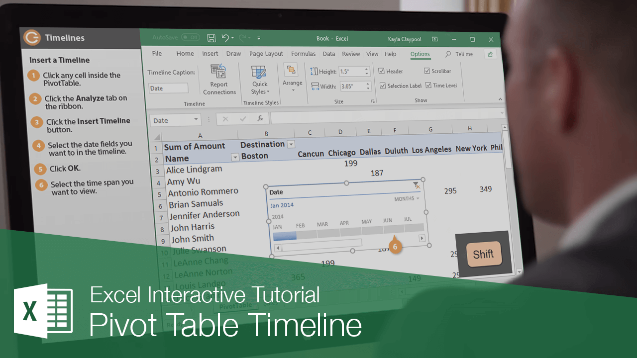Toggle the AutoSave switch
The image size is (637, 358).
[x=190, y=37]
